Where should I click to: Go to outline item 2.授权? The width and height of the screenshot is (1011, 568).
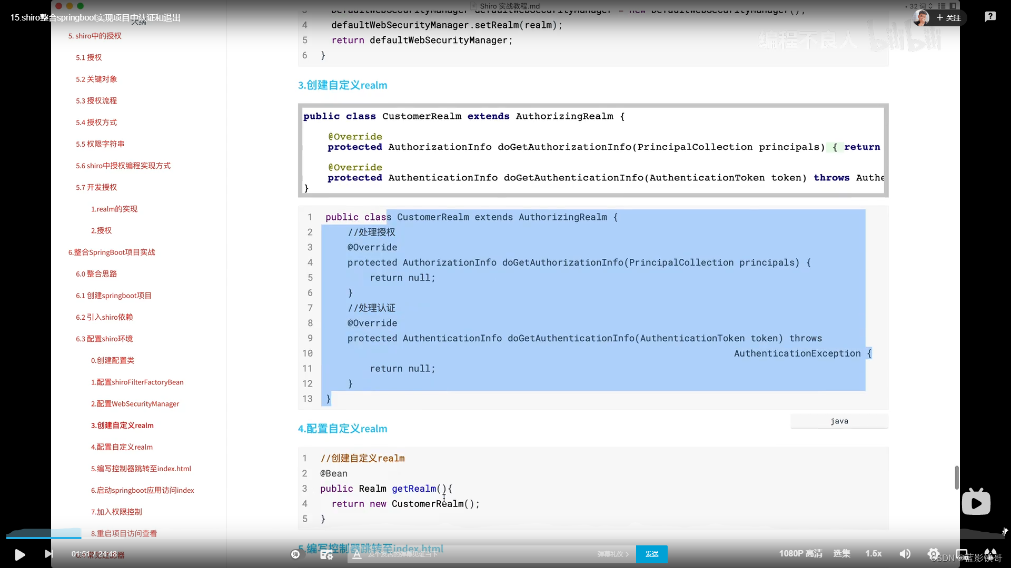point(101,230)
